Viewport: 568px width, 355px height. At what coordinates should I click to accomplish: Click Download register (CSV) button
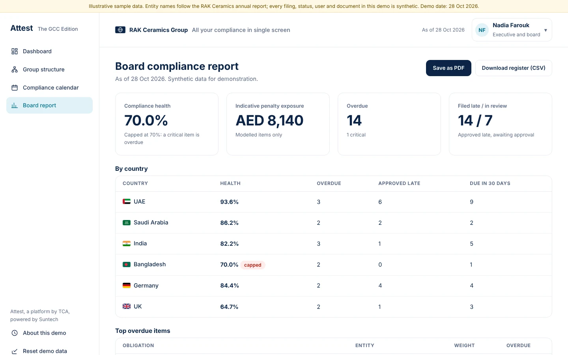tap(514, 68)
